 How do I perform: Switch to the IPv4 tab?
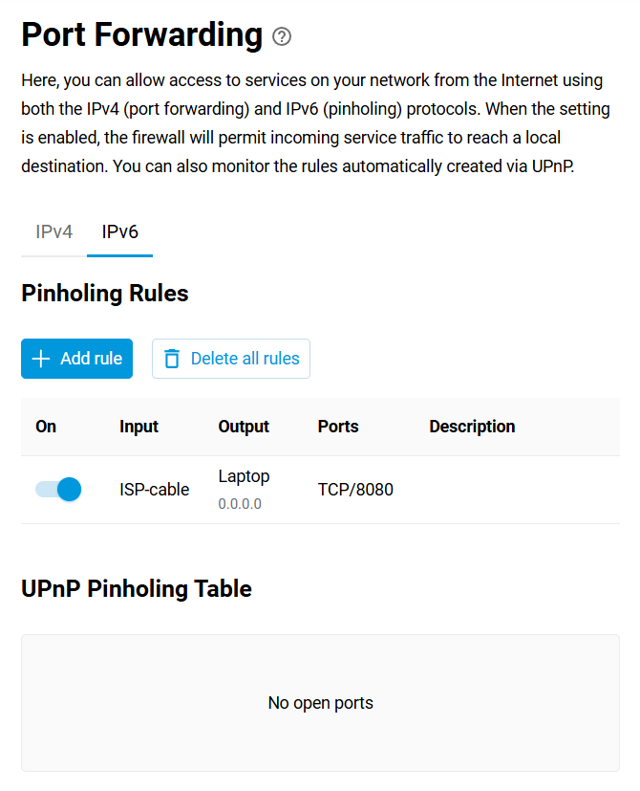click(54, 232)
